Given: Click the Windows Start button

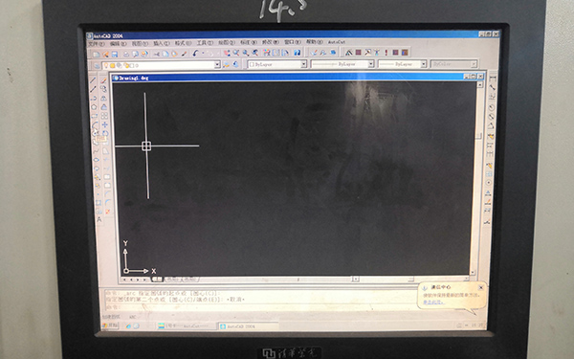Looking at the screenshot, I should (x=110, y=325).
